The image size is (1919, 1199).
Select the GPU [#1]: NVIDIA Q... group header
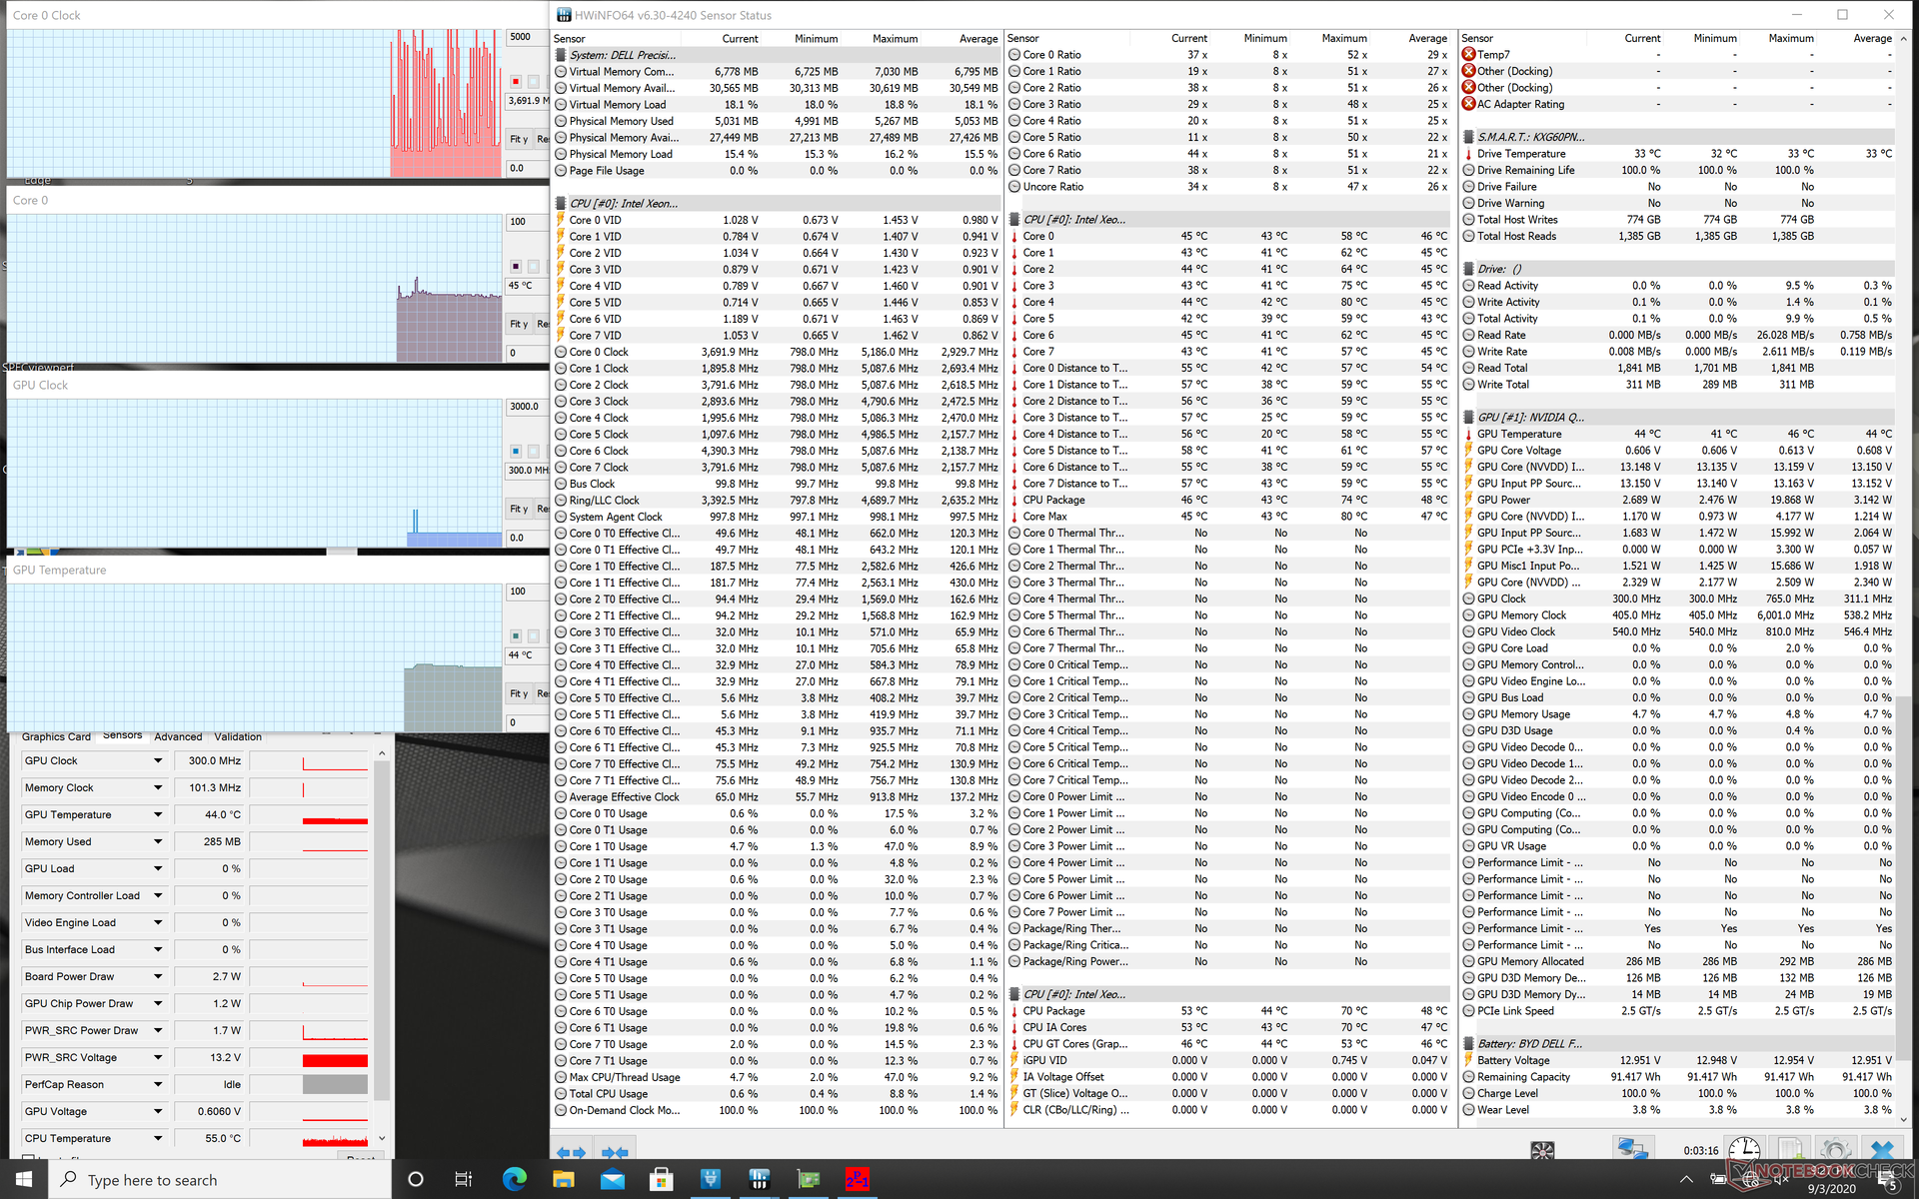[x=1678, y=418]
